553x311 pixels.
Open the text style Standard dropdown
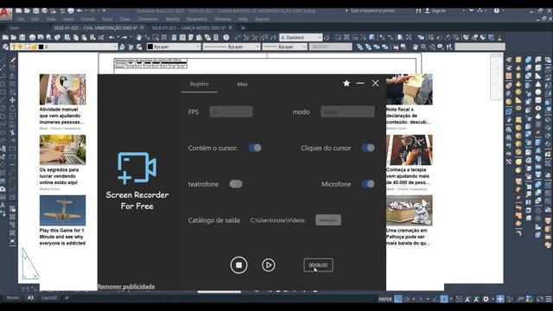click(301, 37)
